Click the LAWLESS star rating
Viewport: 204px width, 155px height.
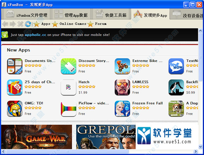[141, 86]
